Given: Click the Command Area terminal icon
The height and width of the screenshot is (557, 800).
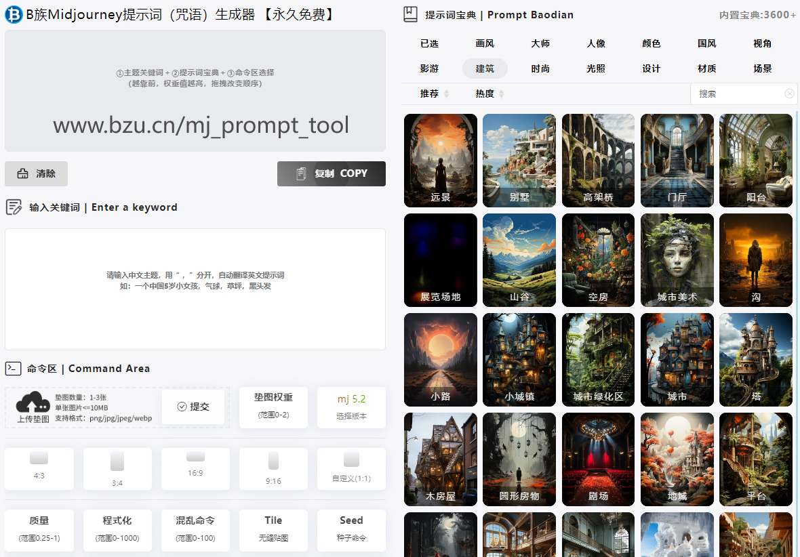Looking at the screenshot, I should (14, 368).
